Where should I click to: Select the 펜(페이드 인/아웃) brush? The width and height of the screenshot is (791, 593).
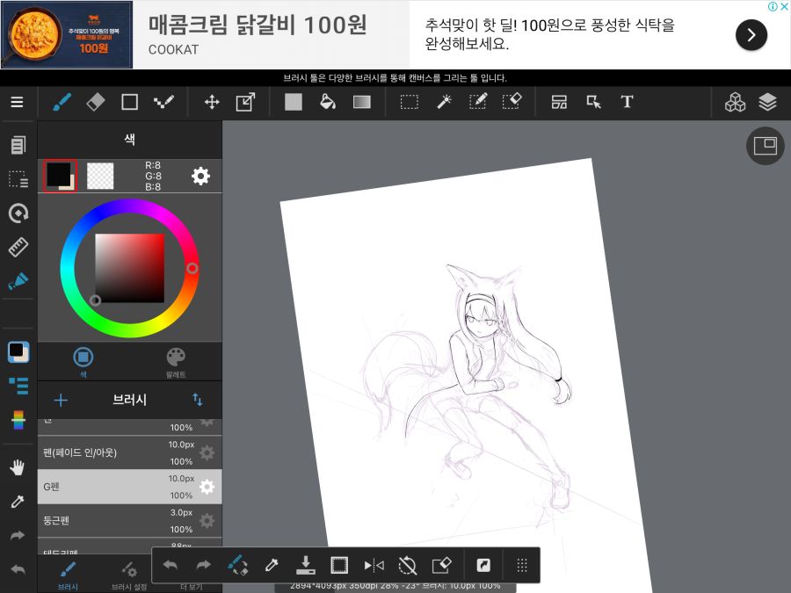tap(130, 452)
